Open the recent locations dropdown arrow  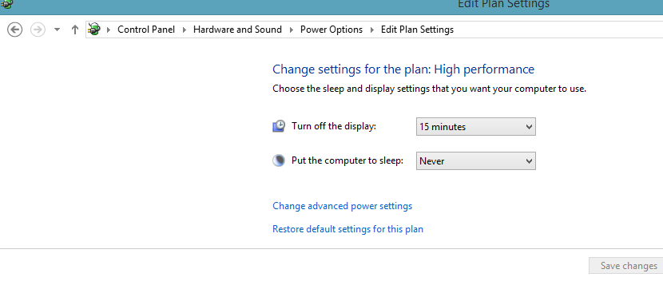(x=57, y=30)
